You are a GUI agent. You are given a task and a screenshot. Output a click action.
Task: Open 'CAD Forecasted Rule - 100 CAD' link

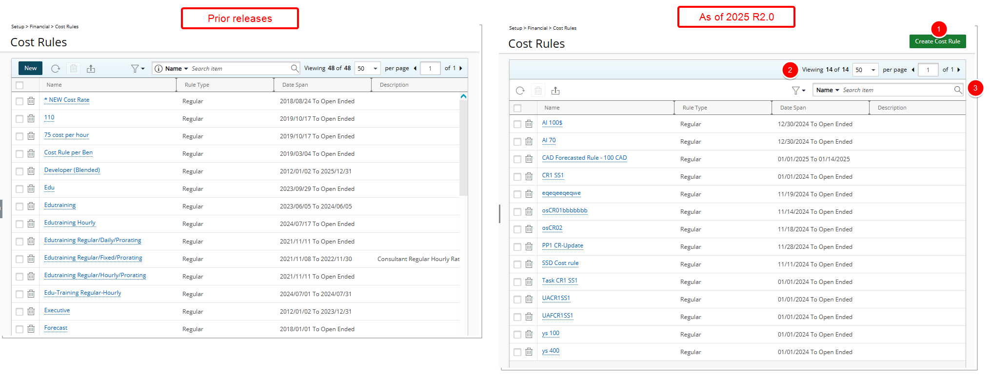tap(584, 158)
